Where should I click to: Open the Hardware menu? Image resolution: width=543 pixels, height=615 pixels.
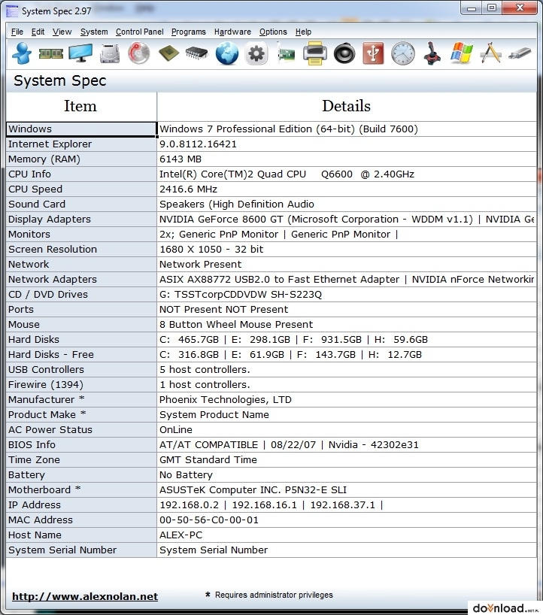point(232,32)
